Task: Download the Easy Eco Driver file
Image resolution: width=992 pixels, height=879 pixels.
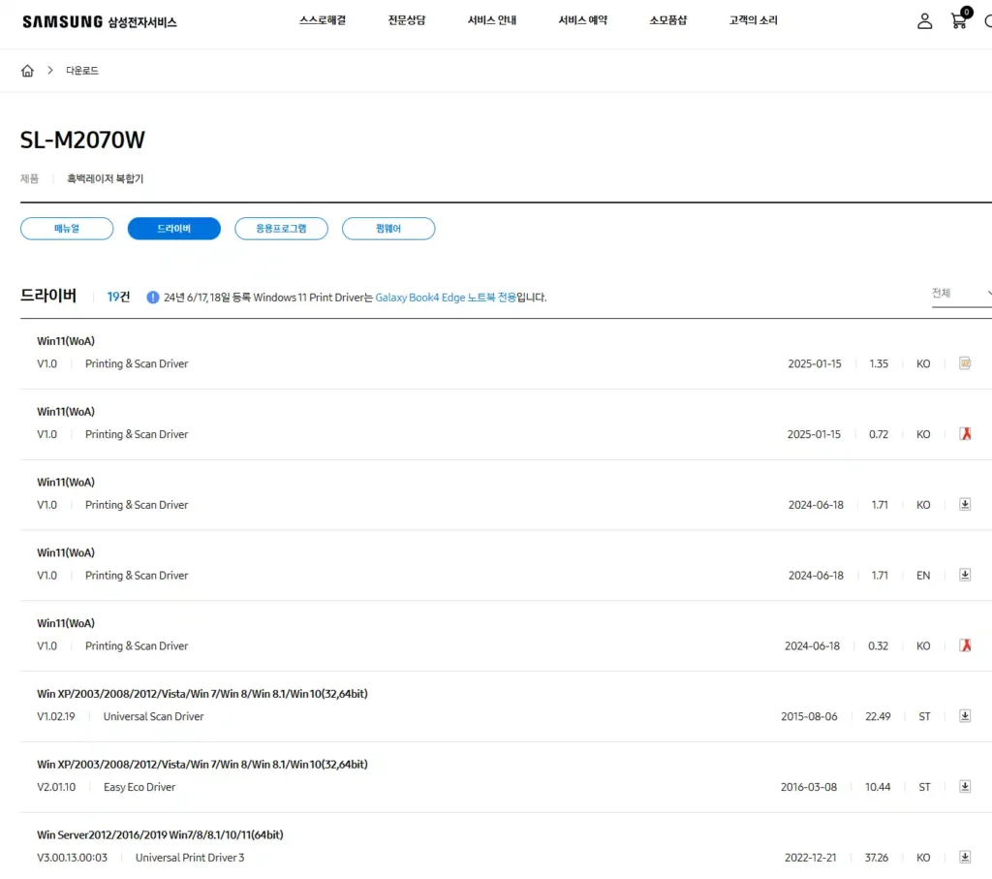Action: pos(965,787)
